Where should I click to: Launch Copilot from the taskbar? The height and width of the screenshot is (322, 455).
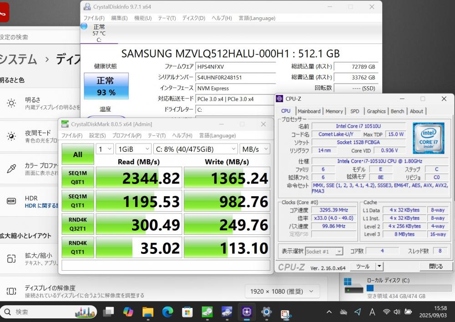(x=128, y=312)
